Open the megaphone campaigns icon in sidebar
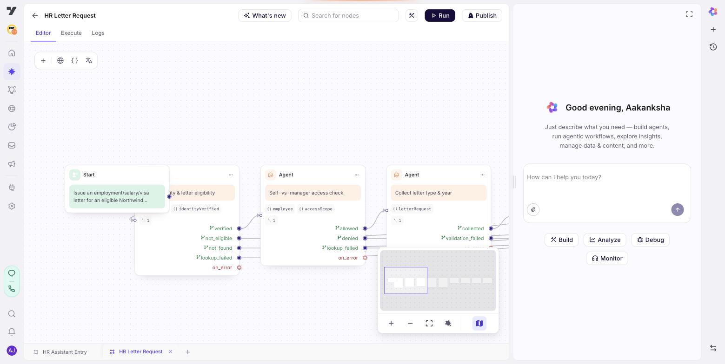This screenshot has height=364, width=725. pyautogui.click(x=12, y=164)
